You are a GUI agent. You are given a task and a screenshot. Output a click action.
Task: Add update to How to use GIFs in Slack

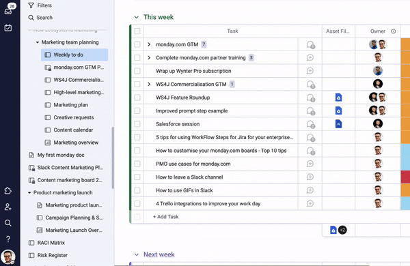[310, 190]
